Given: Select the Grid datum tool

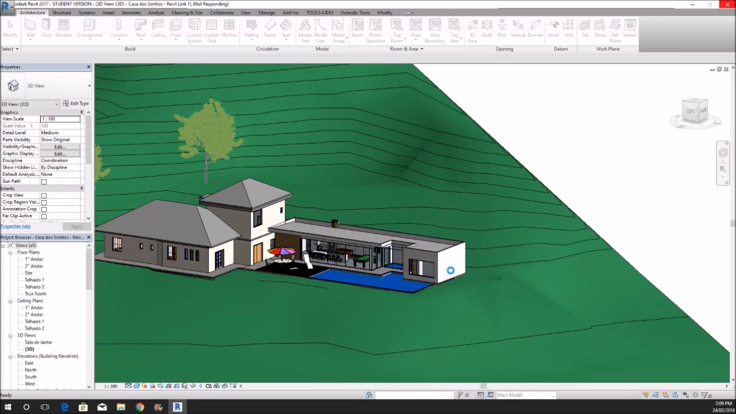Looking at the screenshot, I should [x=568, y=29].
